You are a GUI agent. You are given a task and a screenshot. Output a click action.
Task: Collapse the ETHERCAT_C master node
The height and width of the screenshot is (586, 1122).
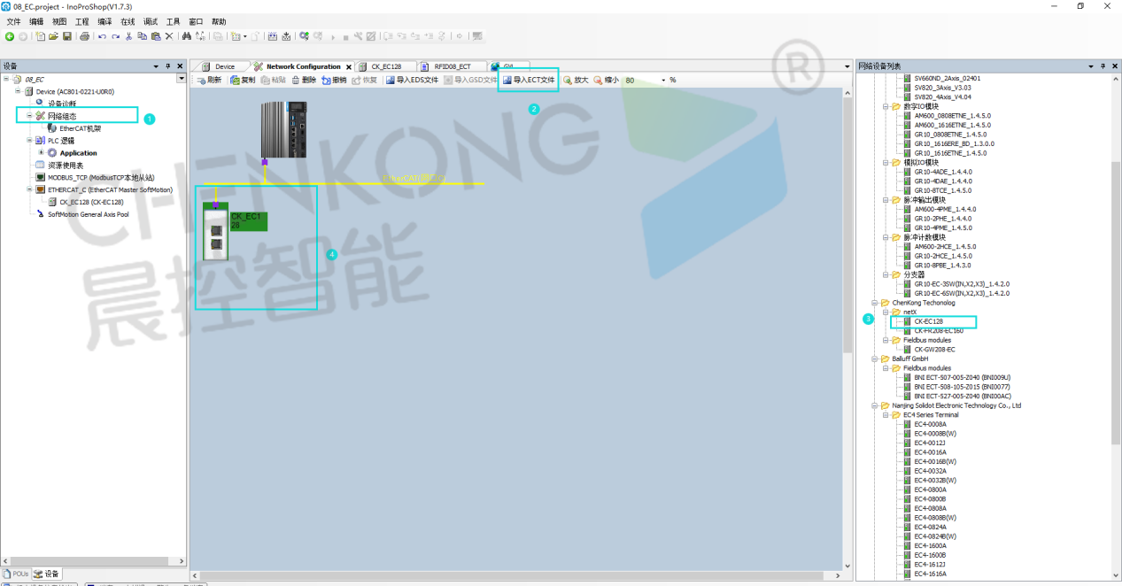pyautogui.click(x=29, y=189)
